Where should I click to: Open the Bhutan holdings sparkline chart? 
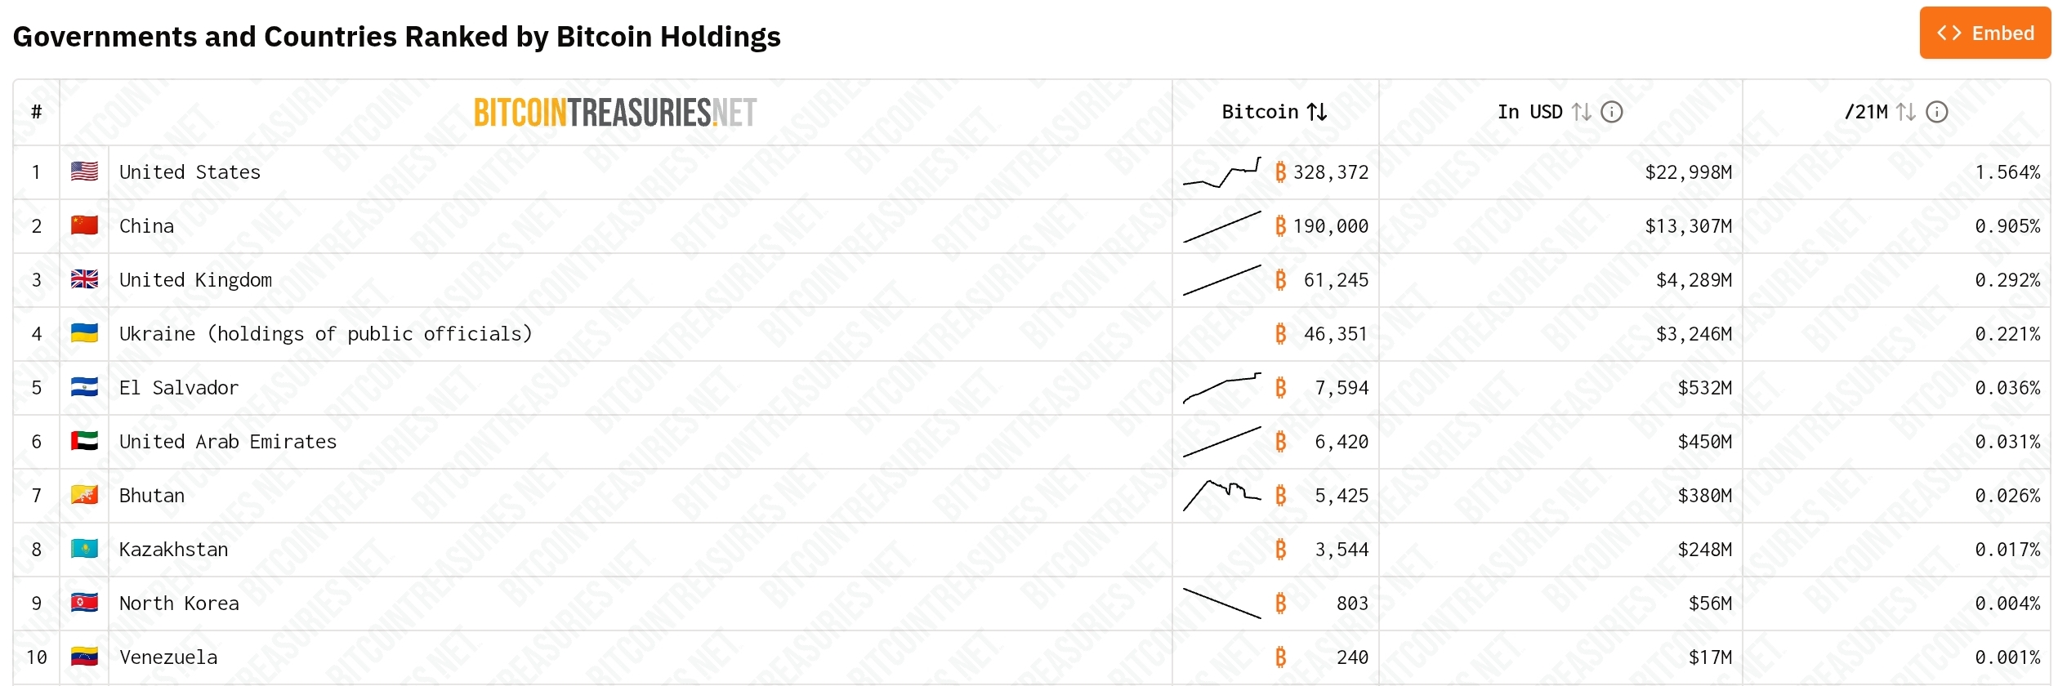1221,495
